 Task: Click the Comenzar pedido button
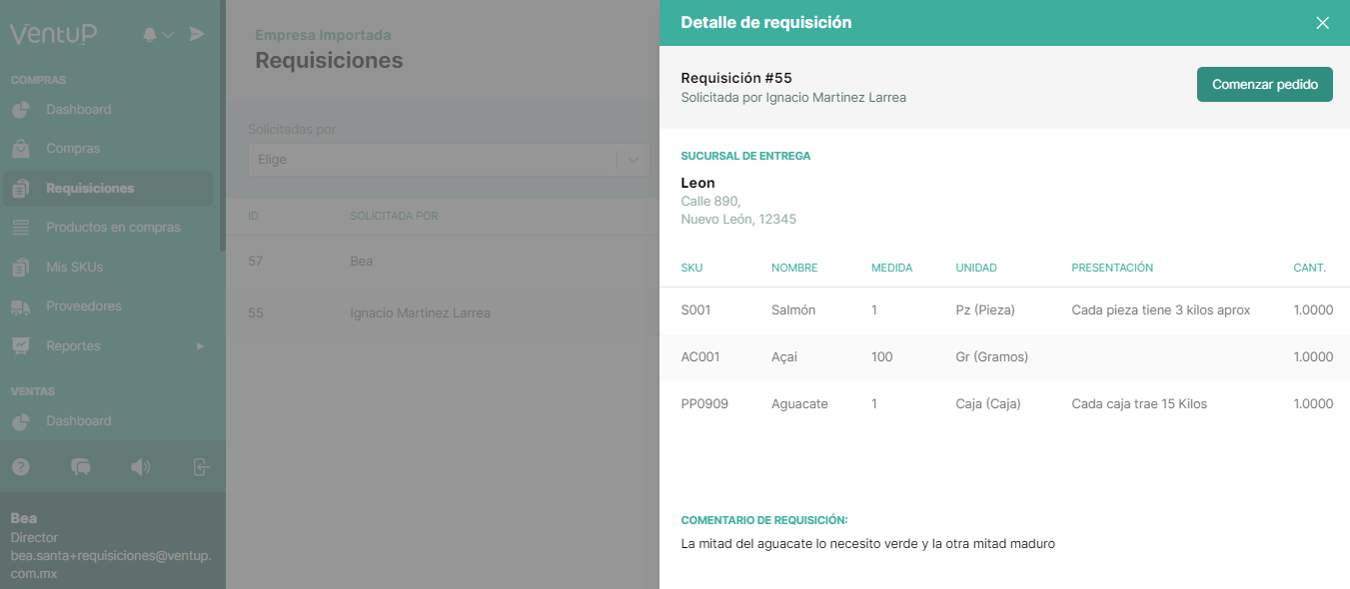tap(1264, 84)
